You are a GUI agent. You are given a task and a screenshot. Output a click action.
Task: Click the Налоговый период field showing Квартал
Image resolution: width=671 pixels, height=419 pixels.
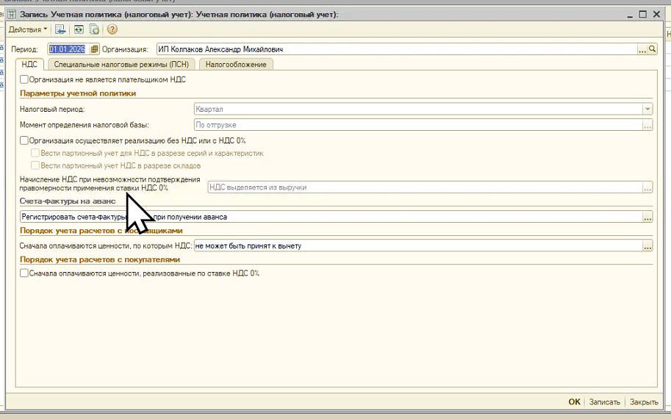(x=418, y=109)
